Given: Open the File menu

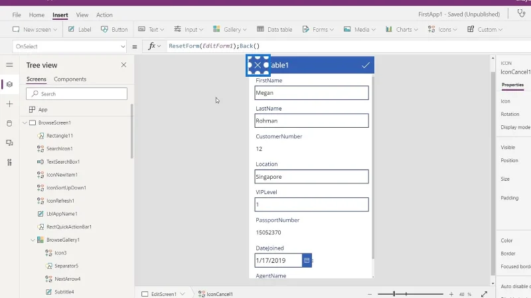Looking at the screenshot, I should click(17, 15).
